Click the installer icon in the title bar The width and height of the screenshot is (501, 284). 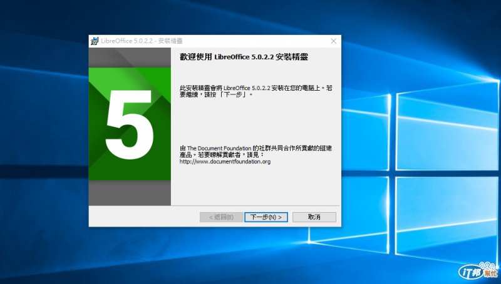pyautogui.click(x=95, y=41)
